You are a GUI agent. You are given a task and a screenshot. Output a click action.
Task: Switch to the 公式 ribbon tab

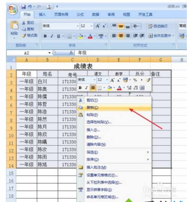[x=80, y=15]
